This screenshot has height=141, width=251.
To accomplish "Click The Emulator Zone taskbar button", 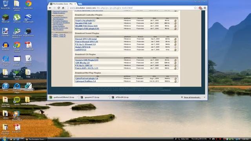I will coord(36,139).
